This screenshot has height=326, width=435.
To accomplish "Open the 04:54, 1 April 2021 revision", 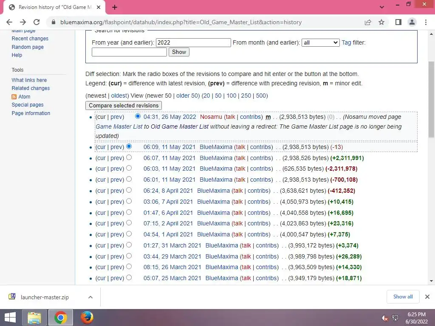I will (168, 234).
